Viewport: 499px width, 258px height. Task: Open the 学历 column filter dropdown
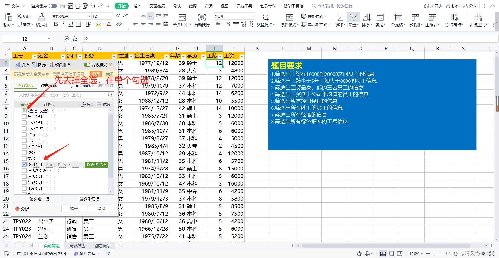(x=203, y=56)
